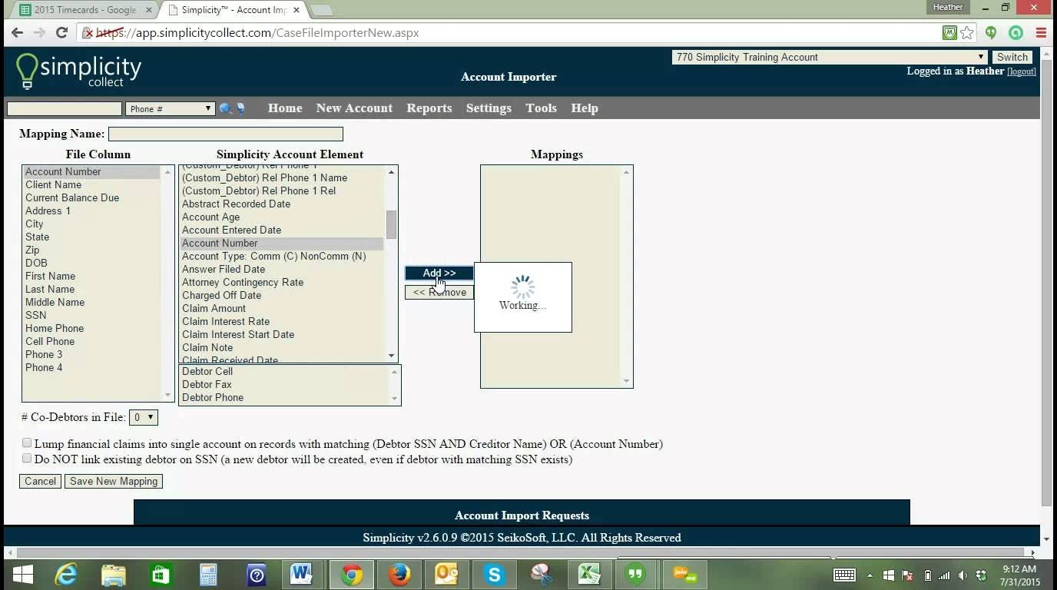
Task: Check Do NOT link existing debtor on SSN
Action: [27, 459]
